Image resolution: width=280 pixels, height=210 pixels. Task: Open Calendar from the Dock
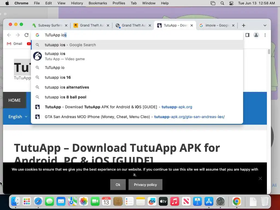(106, 202)
